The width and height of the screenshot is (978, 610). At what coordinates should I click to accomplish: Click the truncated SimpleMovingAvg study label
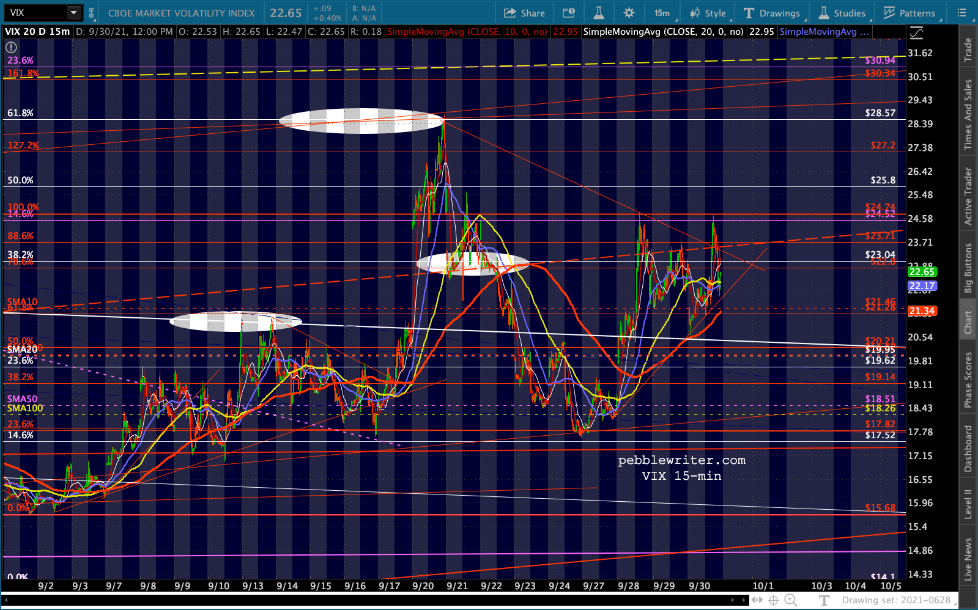pyautogui.click(x=823, y=32)
